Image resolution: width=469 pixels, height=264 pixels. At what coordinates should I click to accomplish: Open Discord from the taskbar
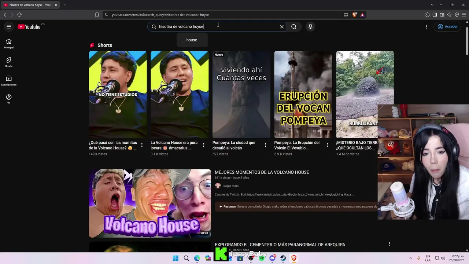click(x=273, y=258)
